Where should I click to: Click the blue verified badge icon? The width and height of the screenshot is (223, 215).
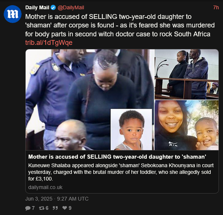pyautogui.click(x=53, y=7)
